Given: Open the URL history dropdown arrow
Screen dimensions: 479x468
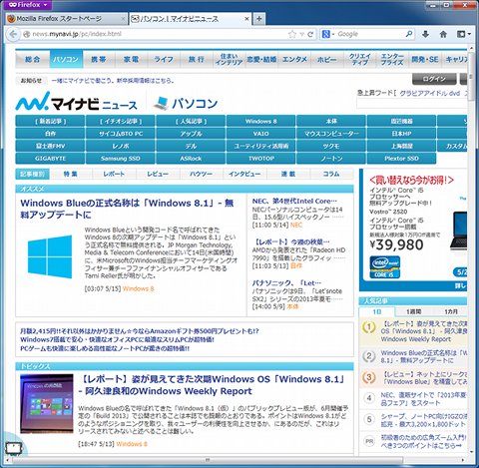Looking at the screenshot, I should 301,34.
